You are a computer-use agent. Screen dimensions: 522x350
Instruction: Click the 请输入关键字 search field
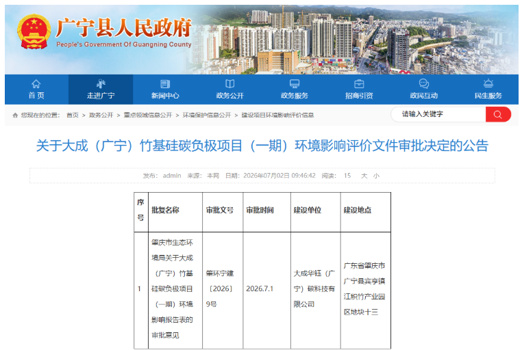tap(438, 115)
